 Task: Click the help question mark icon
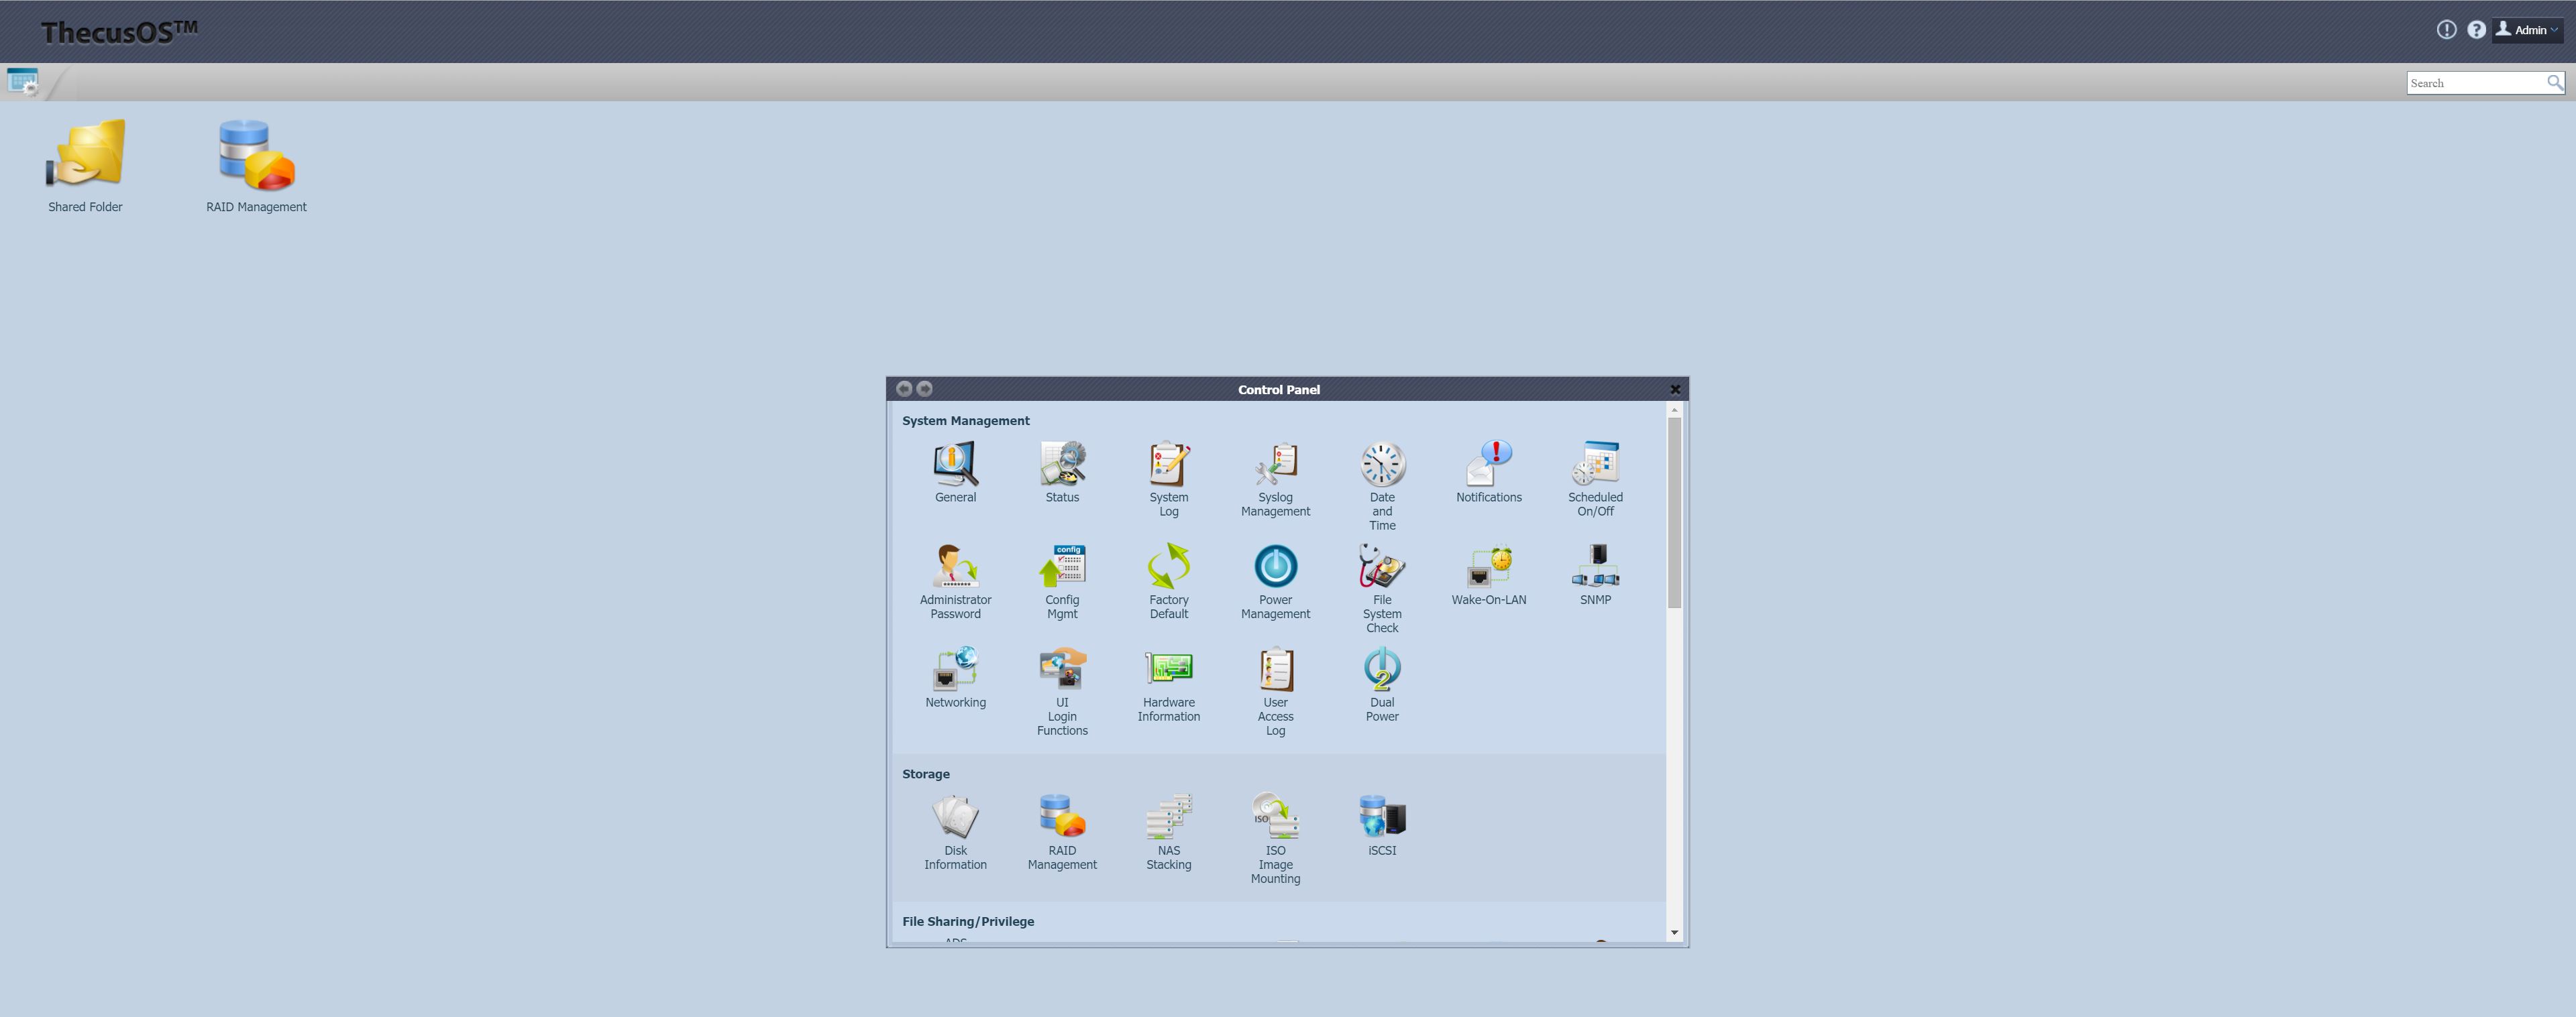(2476, 30)
